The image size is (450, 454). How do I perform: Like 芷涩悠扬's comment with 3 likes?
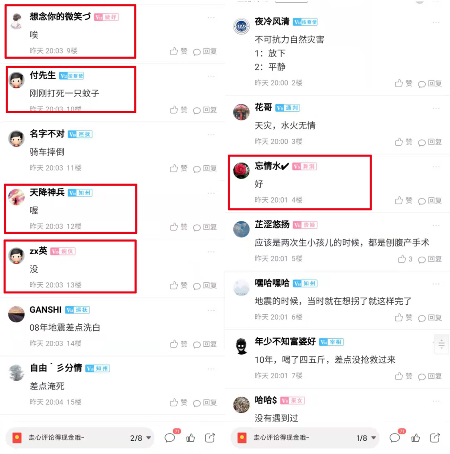[405, 259]
